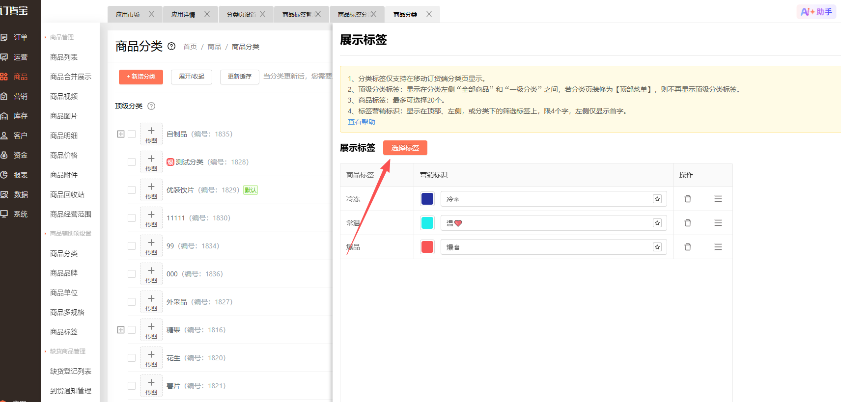Expand the 糖果 category tree
Viewport: 841px width, 402px height.
pos(121,330)
